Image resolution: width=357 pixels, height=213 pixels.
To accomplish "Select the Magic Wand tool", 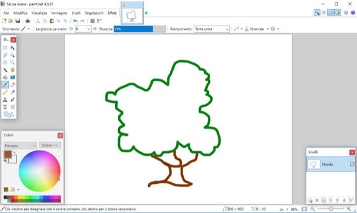I will (5, 70).
